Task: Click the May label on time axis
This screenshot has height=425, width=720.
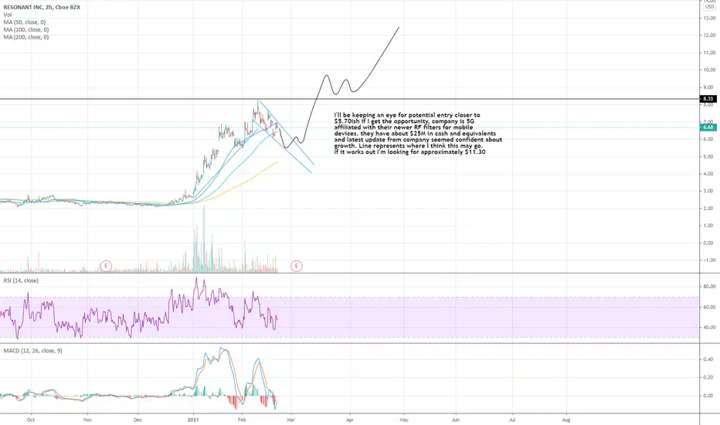Action: click(x=404, y=420)
